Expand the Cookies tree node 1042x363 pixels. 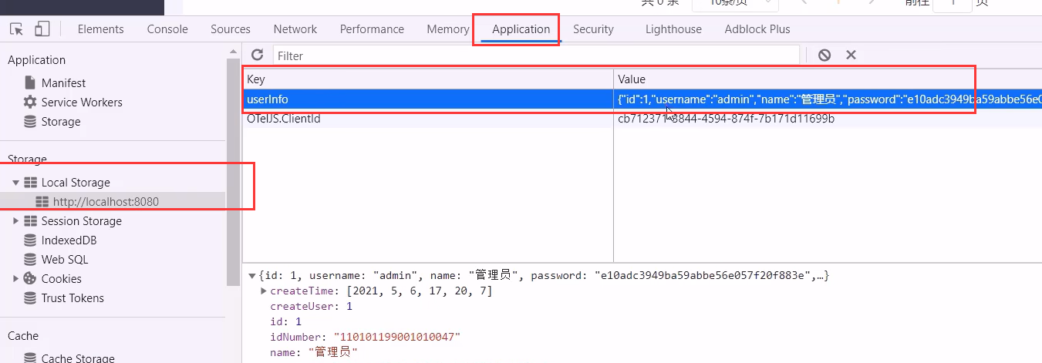(x=15, y=279)
